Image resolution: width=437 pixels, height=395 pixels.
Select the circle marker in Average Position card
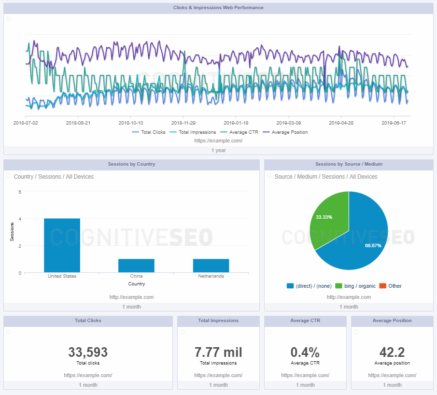tap(356, 332)
